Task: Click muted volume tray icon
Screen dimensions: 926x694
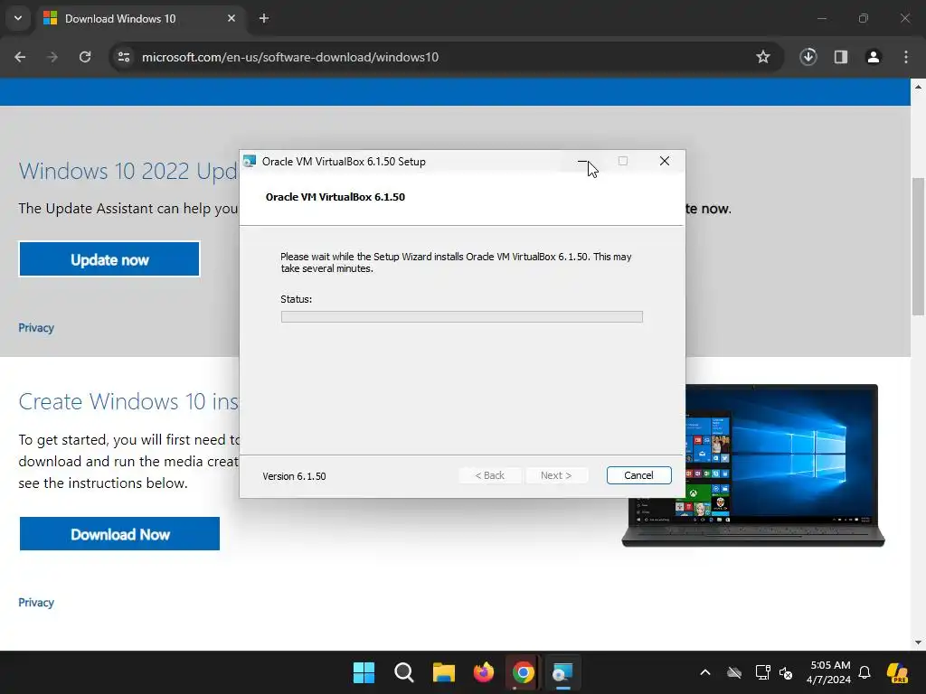Action: coord(786,672)
